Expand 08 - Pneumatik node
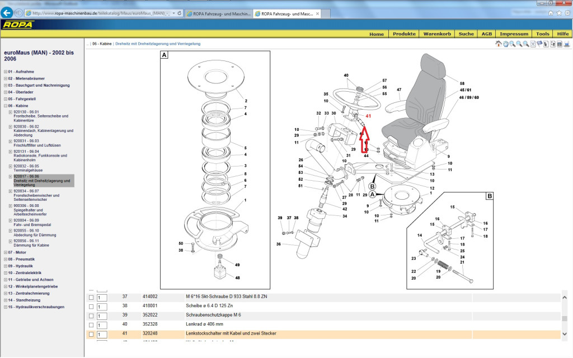The width and height of the screenshot is (573, 358). pos(6,259)
